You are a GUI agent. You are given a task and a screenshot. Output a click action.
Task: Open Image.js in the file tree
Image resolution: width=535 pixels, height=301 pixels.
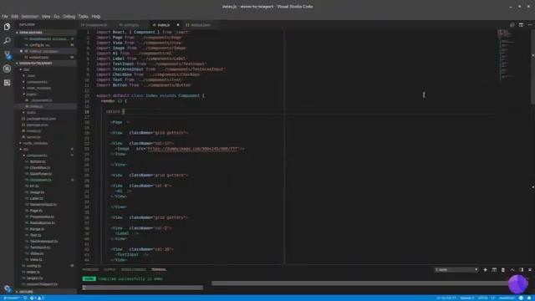(37, 192)
